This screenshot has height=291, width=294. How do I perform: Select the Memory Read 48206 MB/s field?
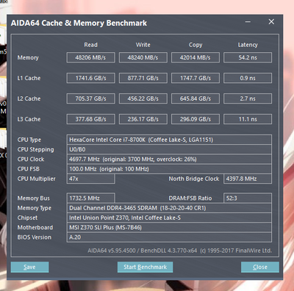click(x=90, y=57)
